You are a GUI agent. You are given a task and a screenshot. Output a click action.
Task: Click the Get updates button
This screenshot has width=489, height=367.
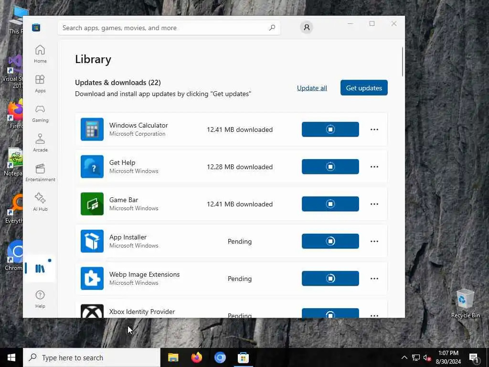pos(364,88)
